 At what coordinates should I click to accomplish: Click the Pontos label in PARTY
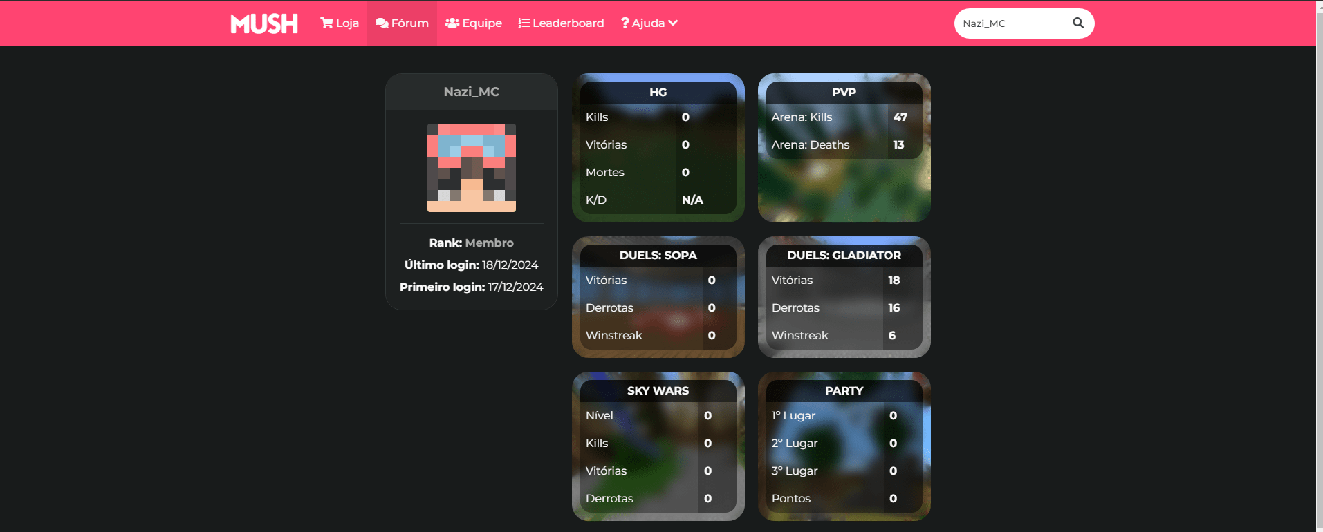coord(791,498)
